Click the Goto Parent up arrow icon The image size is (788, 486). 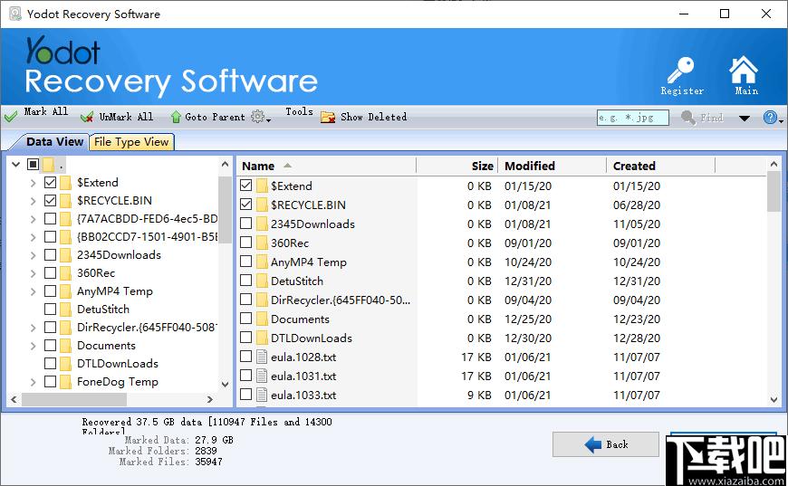176,117
